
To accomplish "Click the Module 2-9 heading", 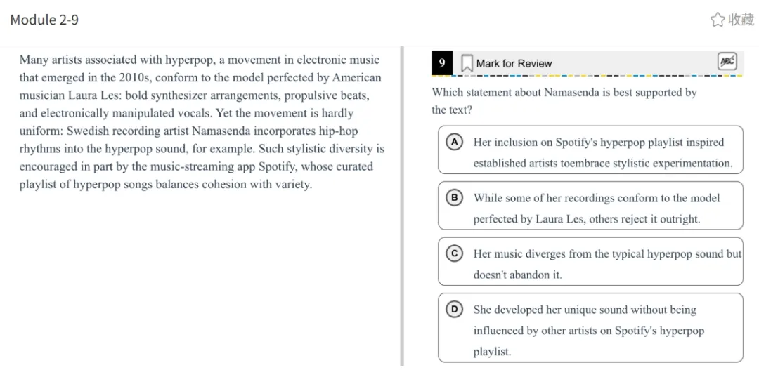I will 44,20.
